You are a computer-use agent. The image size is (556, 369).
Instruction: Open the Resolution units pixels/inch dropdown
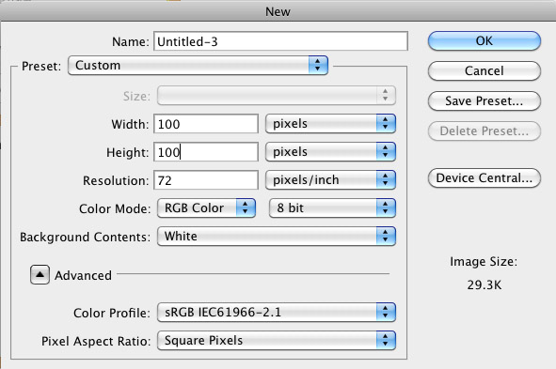(x=330, y=180)
